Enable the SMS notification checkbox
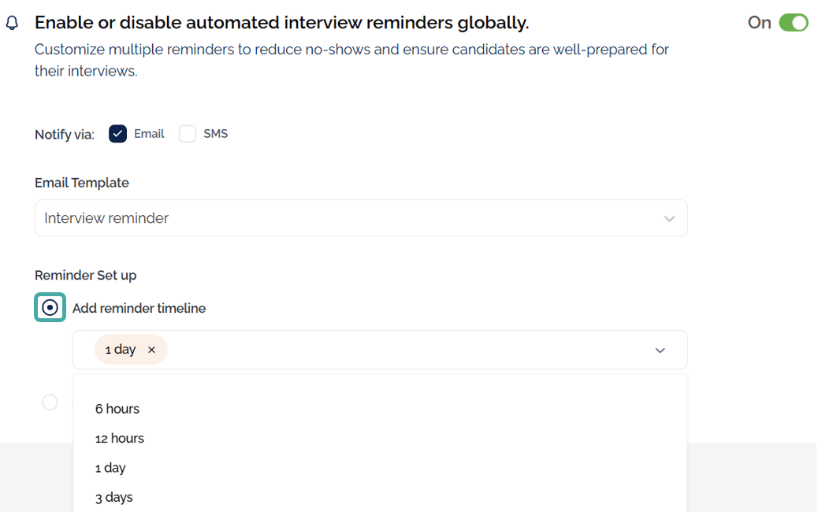Screen dimensions: 818x512 [188, 134]
